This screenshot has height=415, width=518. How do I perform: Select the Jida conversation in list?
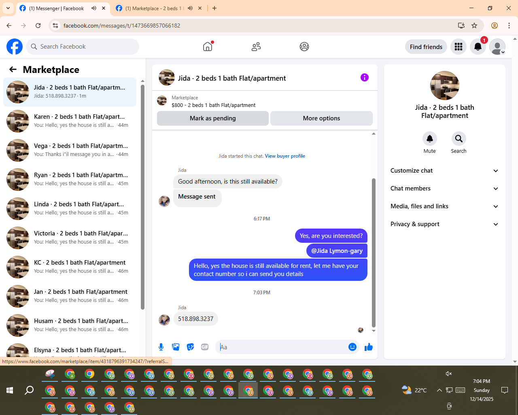coord(70,92)
